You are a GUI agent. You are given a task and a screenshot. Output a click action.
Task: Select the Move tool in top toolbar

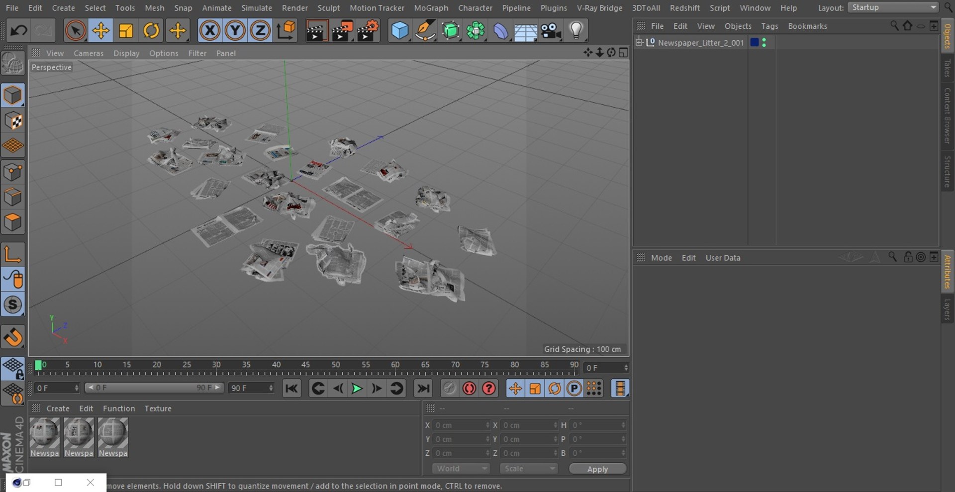[100, 31]
